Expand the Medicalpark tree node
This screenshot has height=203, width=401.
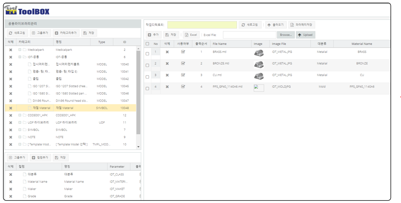[20, 50]
